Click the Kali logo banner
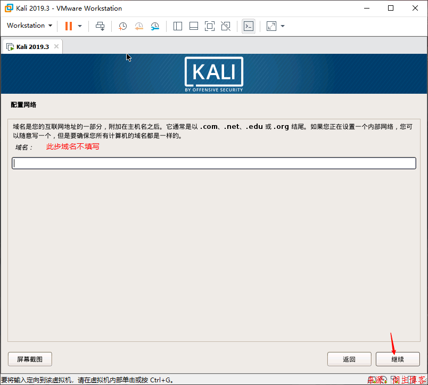 pos(214,74)
